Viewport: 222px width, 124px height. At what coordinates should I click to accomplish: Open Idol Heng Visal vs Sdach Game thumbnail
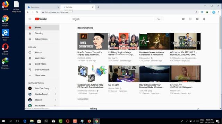[123, 41]
